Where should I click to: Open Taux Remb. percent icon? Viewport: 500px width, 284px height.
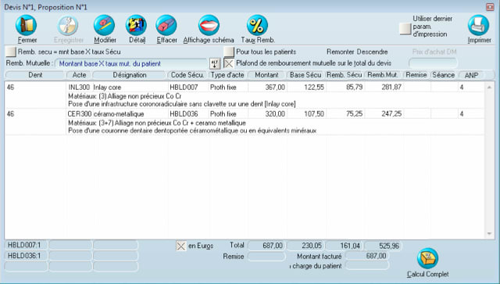pyautogui.click(x=257, y=25)
